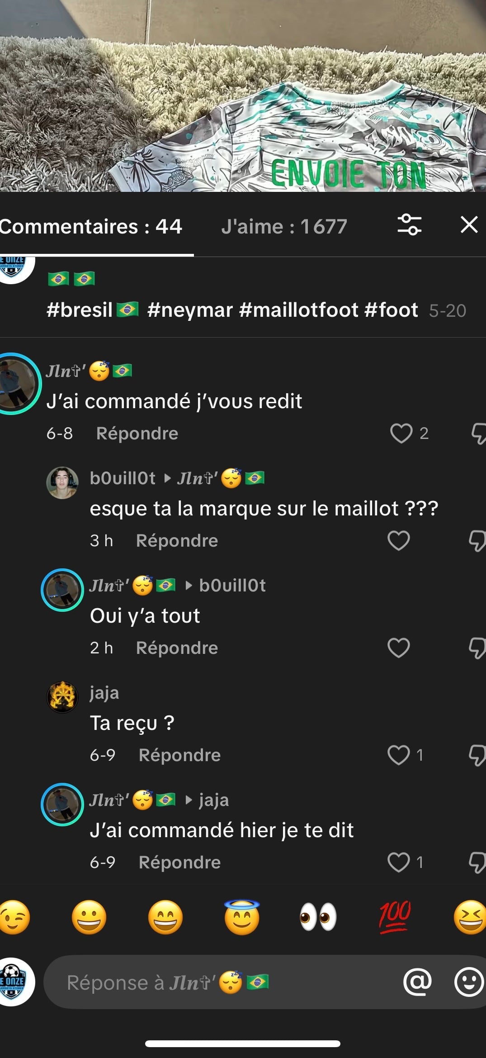Screen dimensions: 486x1058
Task: Reply to 'J'ai commandé hier je te dit'
Action: coord(179,863)
